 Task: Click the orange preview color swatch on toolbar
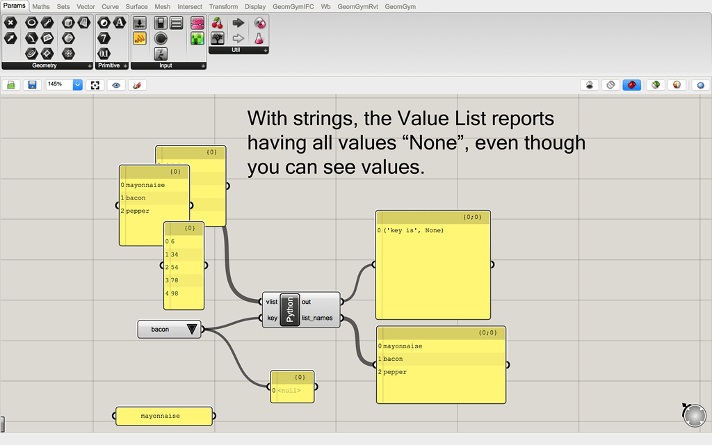click(x=677, y=84)
